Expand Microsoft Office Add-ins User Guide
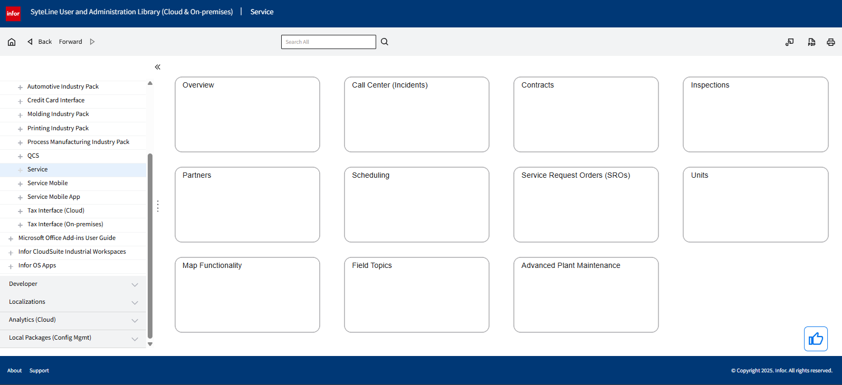842x385 pixels. (11, 239)
